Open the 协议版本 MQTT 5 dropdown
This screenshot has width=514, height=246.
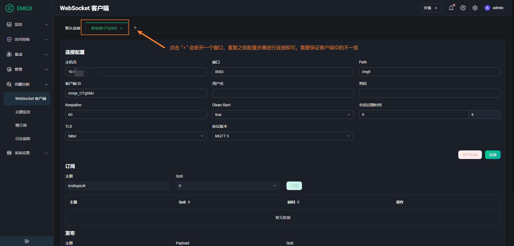point(283,136)
